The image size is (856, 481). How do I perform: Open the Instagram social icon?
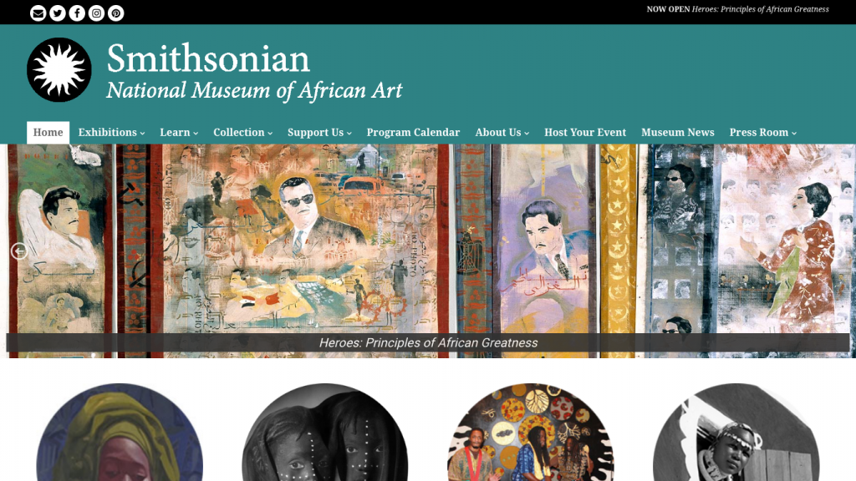pos(97,13)
